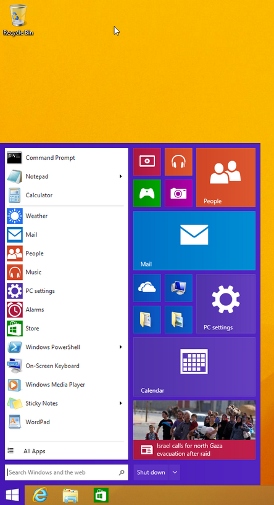Launch Windows Media Player
The width and height of the screenshot is (274, 505).
[67, 385]
